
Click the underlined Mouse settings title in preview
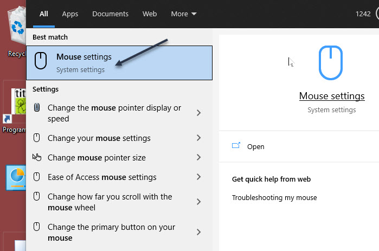[x=332, y=96]
